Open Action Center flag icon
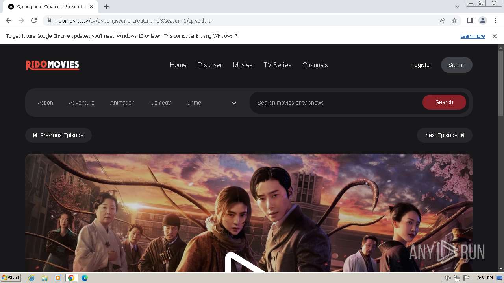Image resolution: width=504 pixels, height=283 pixels. tap(467, 278)
